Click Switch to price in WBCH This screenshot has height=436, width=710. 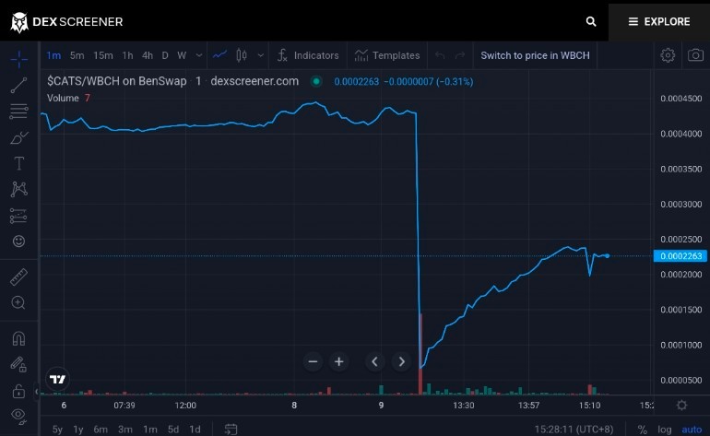coord(535,55)
